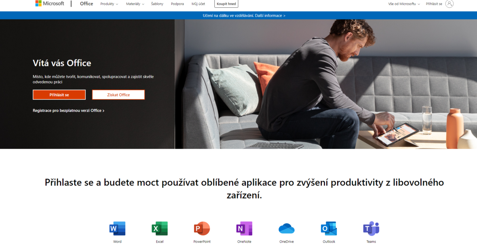
Task: Open the Podpora menu item
Action: [x=177, y=4]
